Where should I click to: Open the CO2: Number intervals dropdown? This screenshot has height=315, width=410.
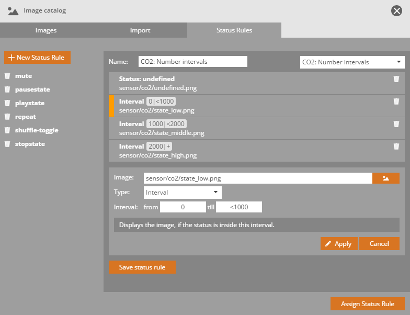(352, 62)
